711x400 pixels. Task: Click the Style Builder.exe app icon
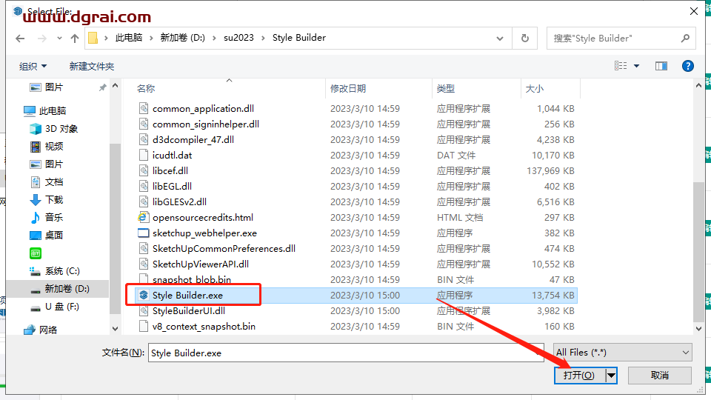point(143,296)
